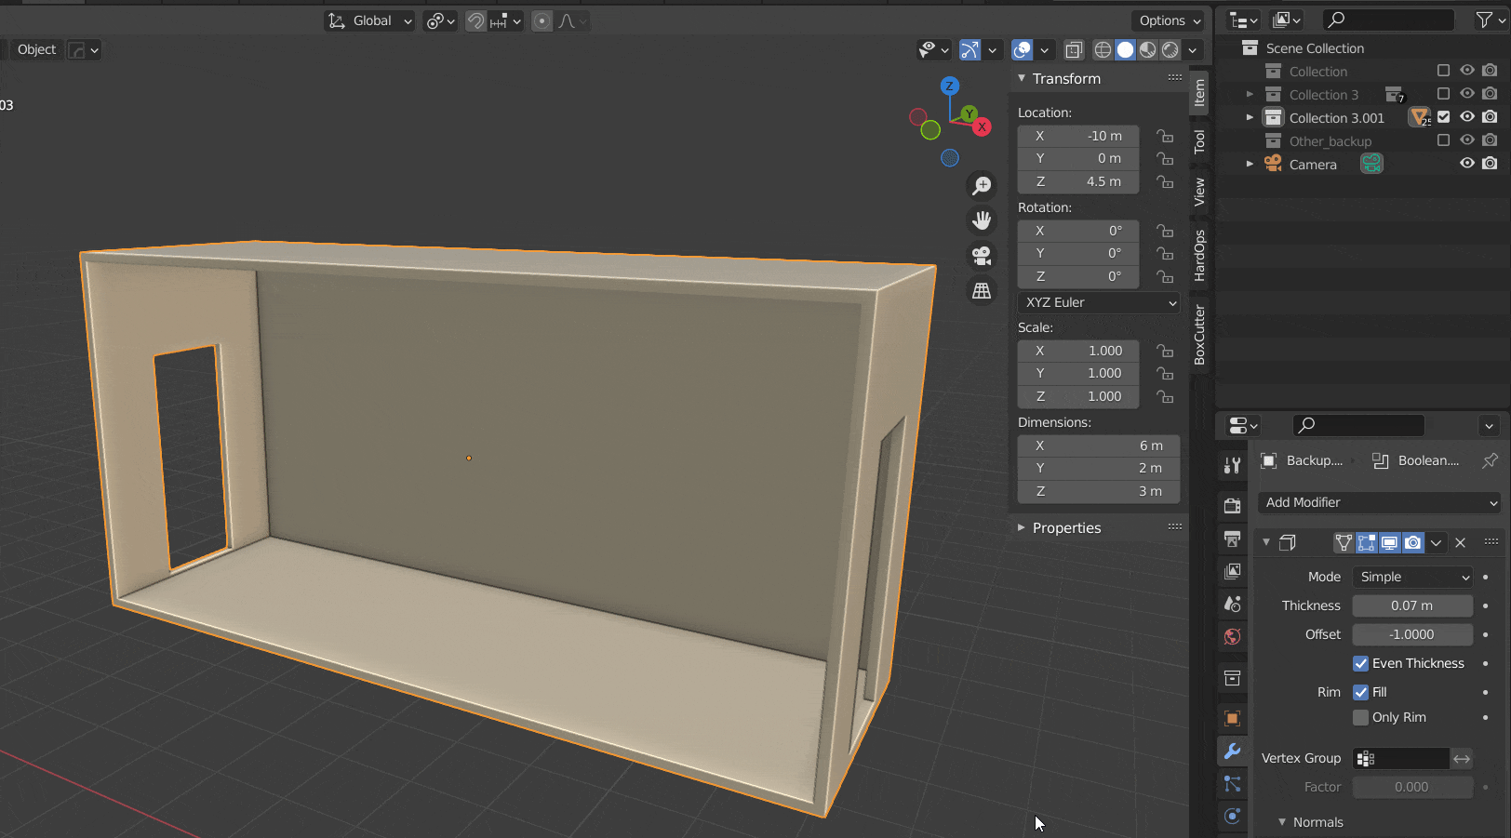Uncheck Even Thickness in the modifier

[x=1360, y=663]
